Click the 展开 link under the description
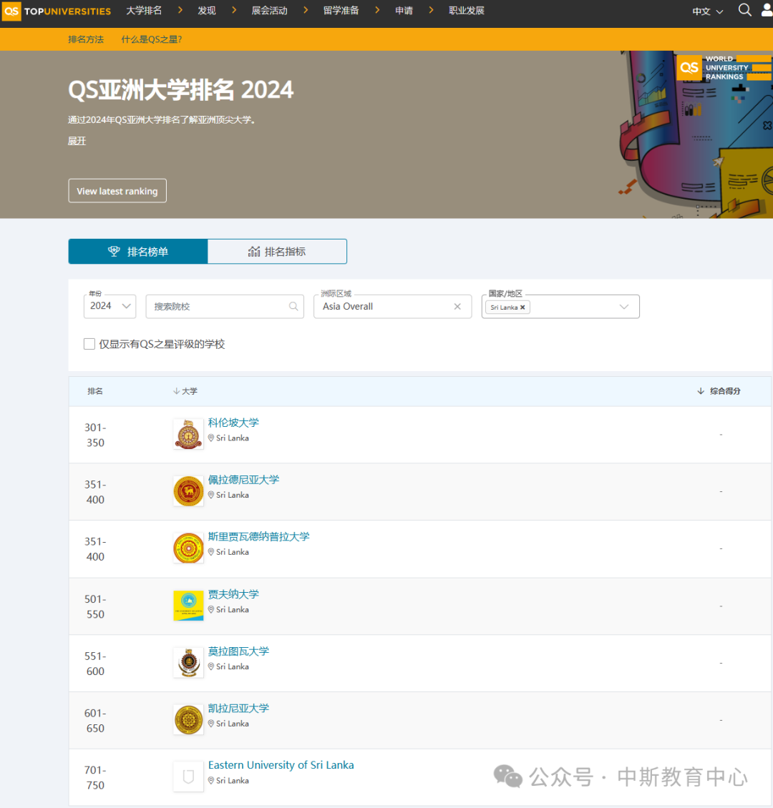 tap(77, 141)
